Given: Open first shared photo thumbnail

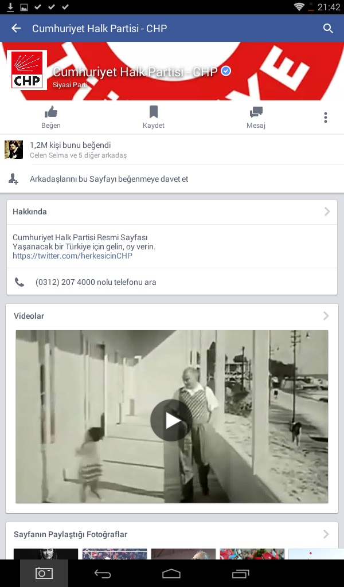Looking at the screenshot, I should [x=46, y=554].
